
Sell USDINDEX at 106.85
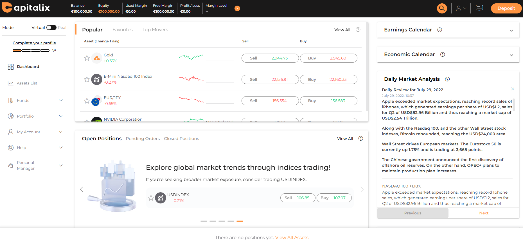click(298, 198)
